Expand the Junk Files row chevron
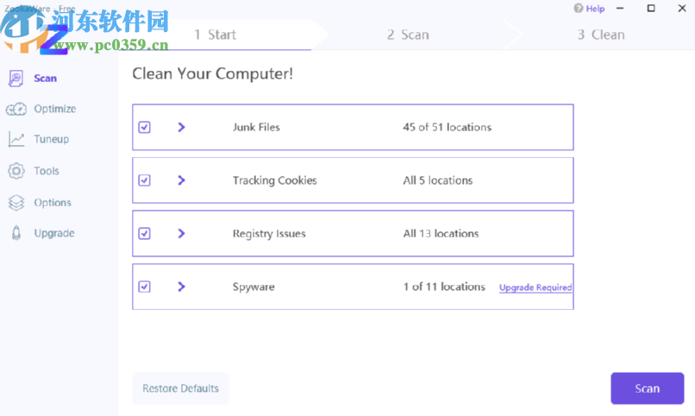 click(181, 127)
